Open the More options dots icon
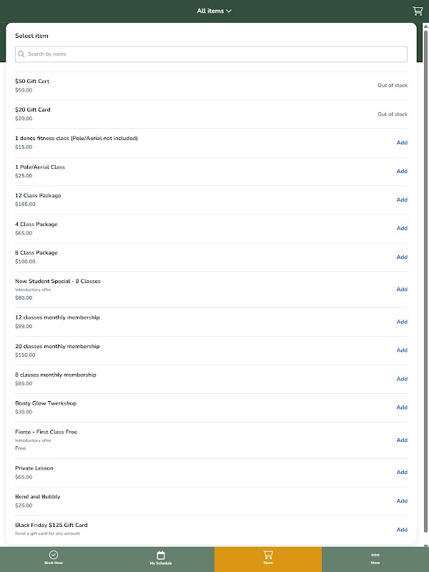Viewport: 429px width, 572px height. coord(375,555)
